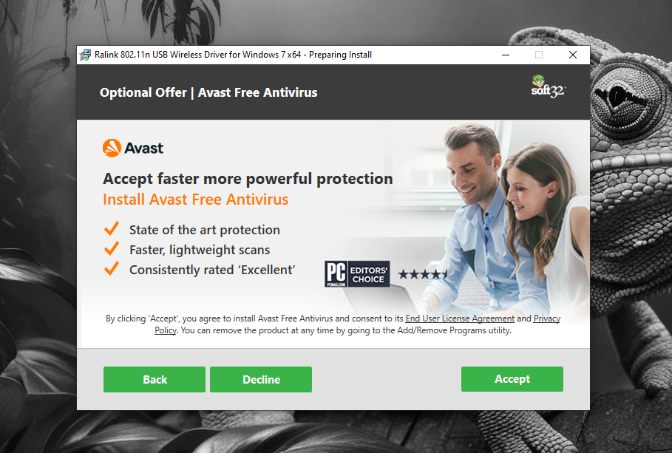This screenshot has width=672, height=453.
Task: Click the soft32 logo in header
Action: click(x=548, y=86)
